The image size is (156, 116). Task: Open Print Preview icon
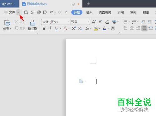point(45,12)
